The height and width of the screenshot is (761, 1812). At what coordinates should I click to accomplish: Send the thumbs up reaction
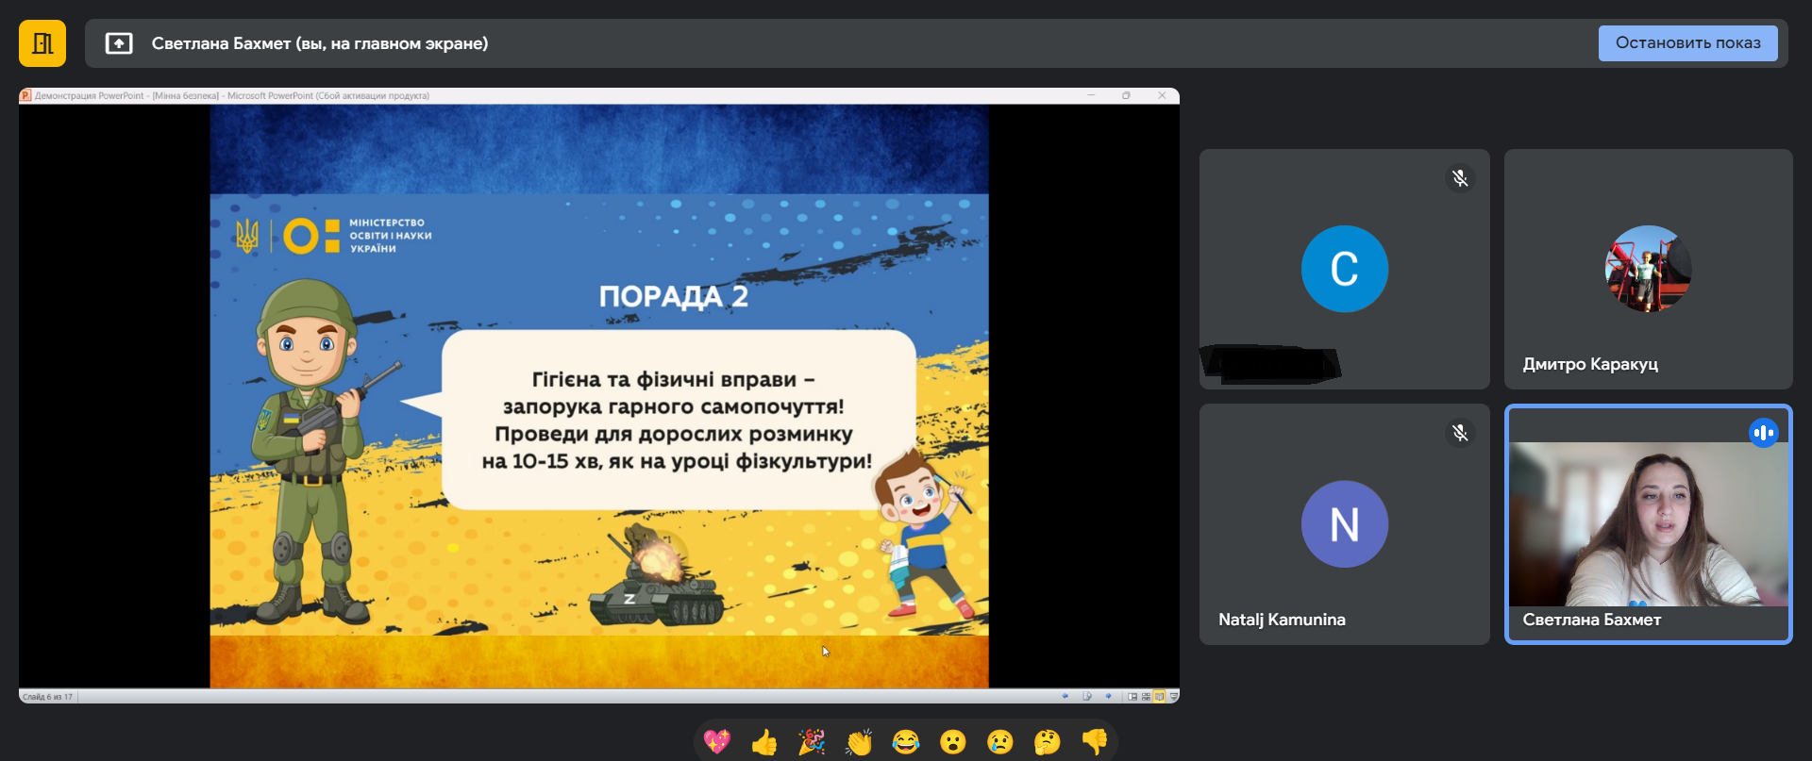point(764,742)
